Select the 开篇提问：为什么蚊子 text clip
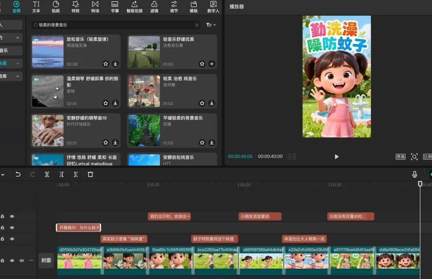This screenshot has width=432, height=279. pyautogui.click(x=78, y=227)
